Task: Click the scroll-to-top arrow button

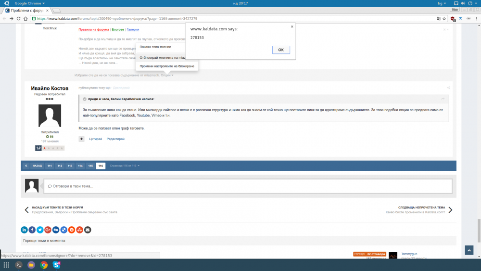Action: click(469, 250)
